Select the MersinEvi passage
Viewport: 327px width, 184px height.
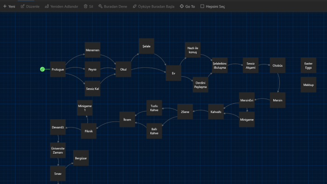[x=247, y=100]
